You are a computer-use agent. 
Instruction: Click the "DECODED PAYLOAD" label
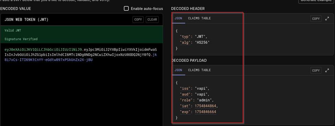(189, 60)
